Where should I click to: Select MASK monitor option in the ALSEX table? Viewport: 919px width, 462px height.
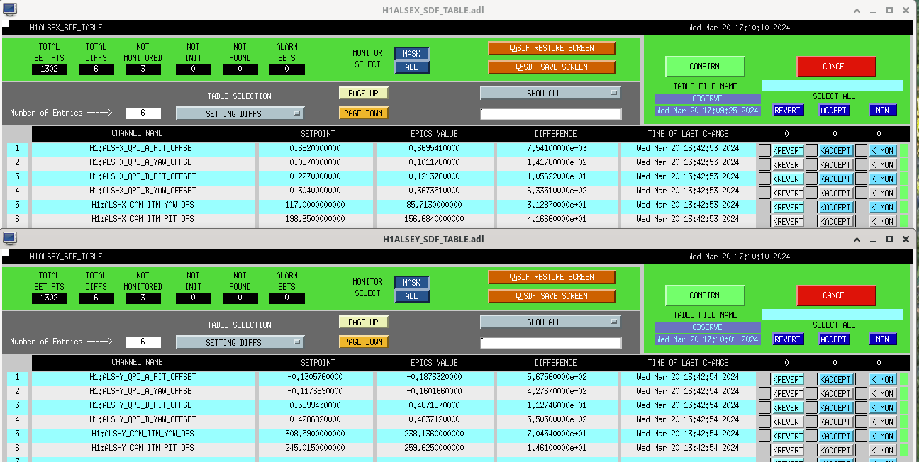(x=411, y=54)
